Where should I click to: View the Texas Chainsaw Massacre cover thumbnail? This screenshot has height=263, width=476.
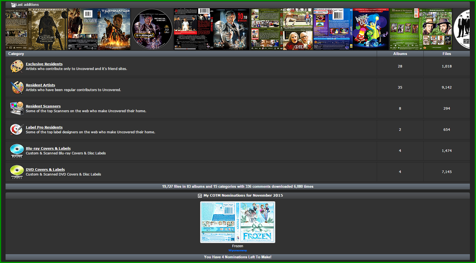36,29
